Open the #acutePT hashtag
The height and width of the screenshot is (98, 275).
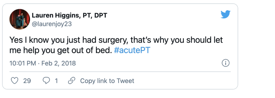132,51
